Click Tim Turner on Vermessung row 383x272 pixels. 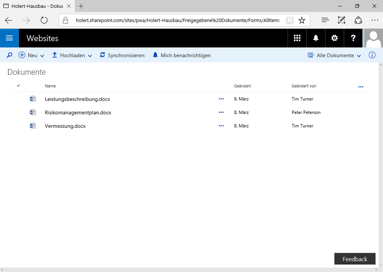(303, 126)
